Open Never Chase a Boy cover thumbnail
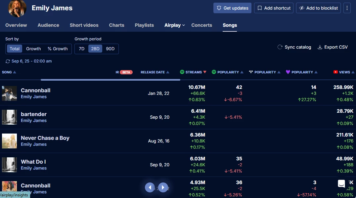The width and height of the screenshot is (356, 198). coord(9,141)
